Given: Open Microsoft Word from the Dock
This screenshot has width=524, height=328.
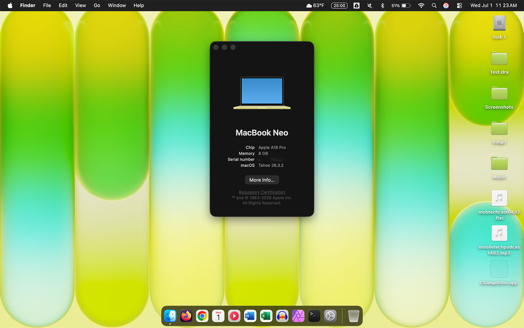Looking at the screenshot, I should (250, 315).
